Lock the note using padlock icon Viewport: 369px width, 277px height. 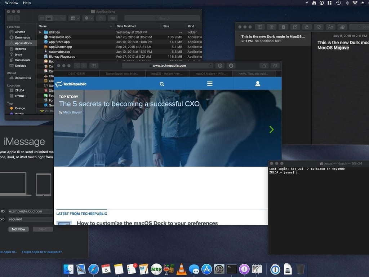click(307, 27)
